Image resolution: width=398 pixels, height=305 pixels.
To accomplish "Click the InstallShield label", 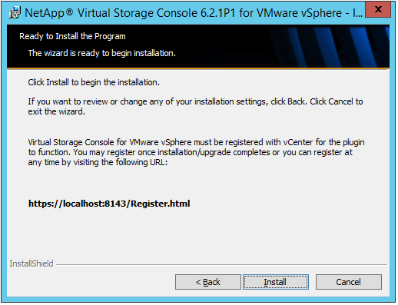I will tap(32, 264).
